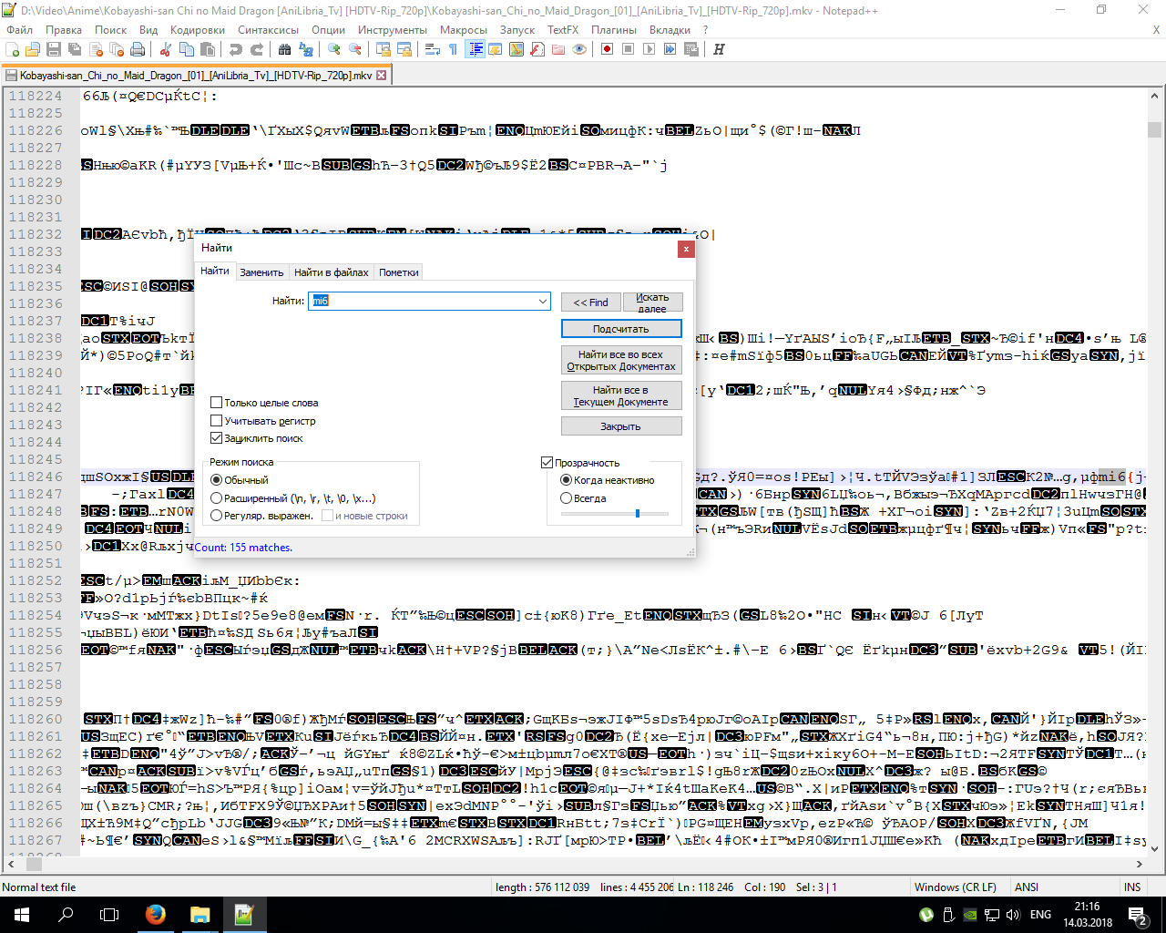
Task: Select 'Обычный' search mode radio
Action: click(x=239, y=480)
